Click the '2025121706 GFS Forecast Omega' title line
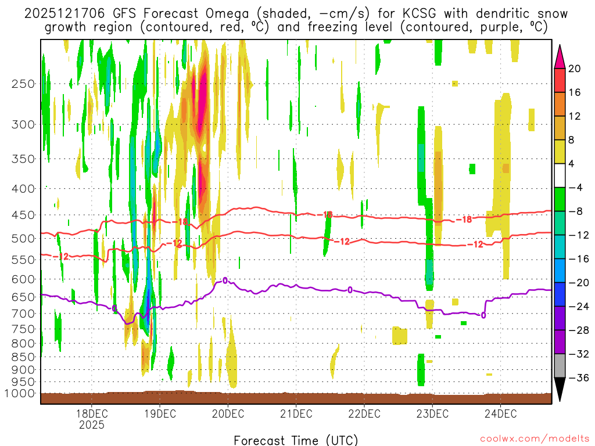 (296, 14)
